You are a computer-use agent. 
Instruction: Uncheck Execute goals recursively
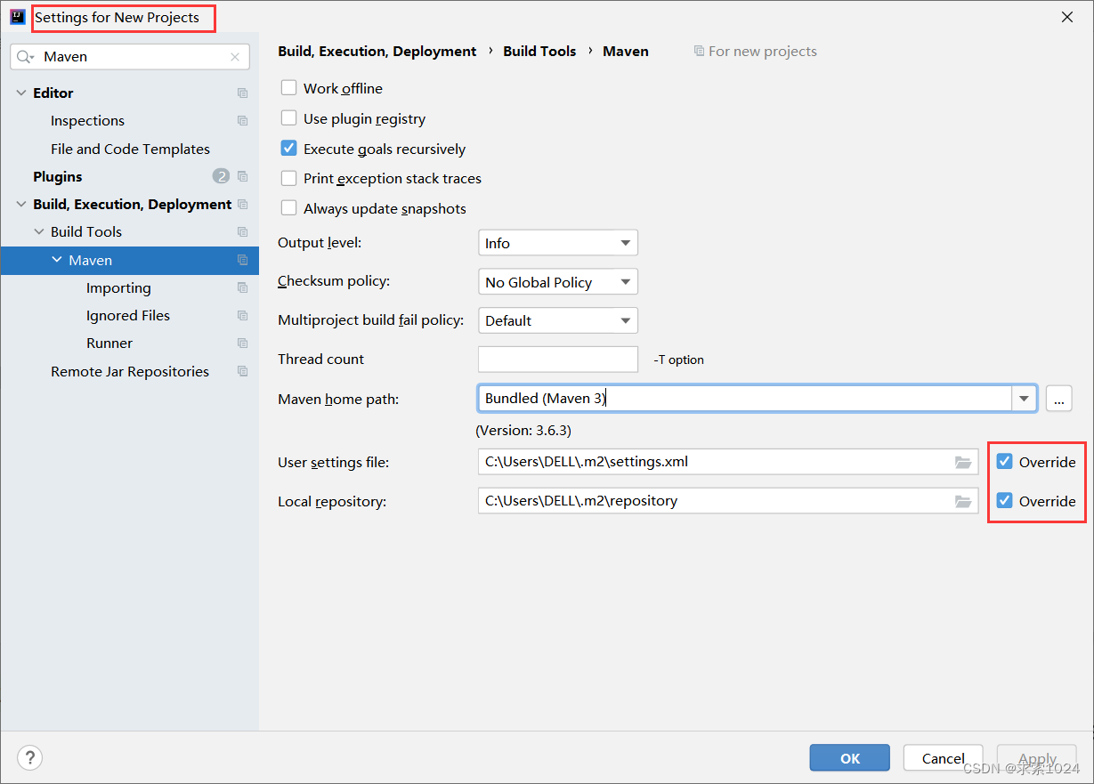point(288,149)
